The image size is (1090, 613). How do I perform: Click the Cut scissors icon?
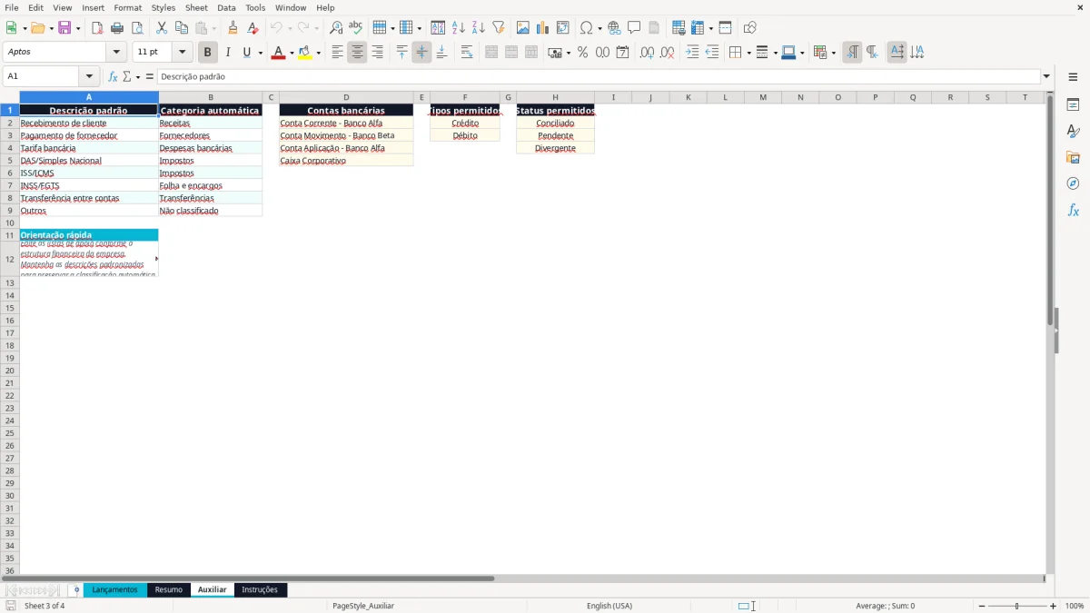[162, 28]
